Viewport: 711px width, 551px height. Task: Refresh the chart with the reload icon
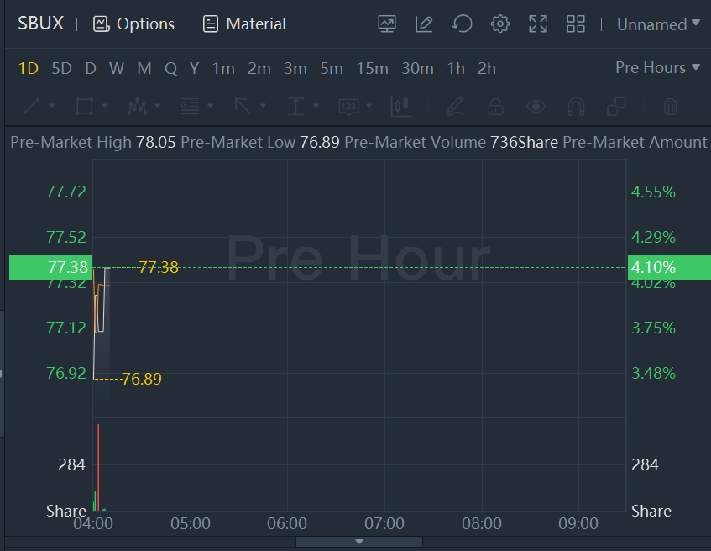pos(463,24)
